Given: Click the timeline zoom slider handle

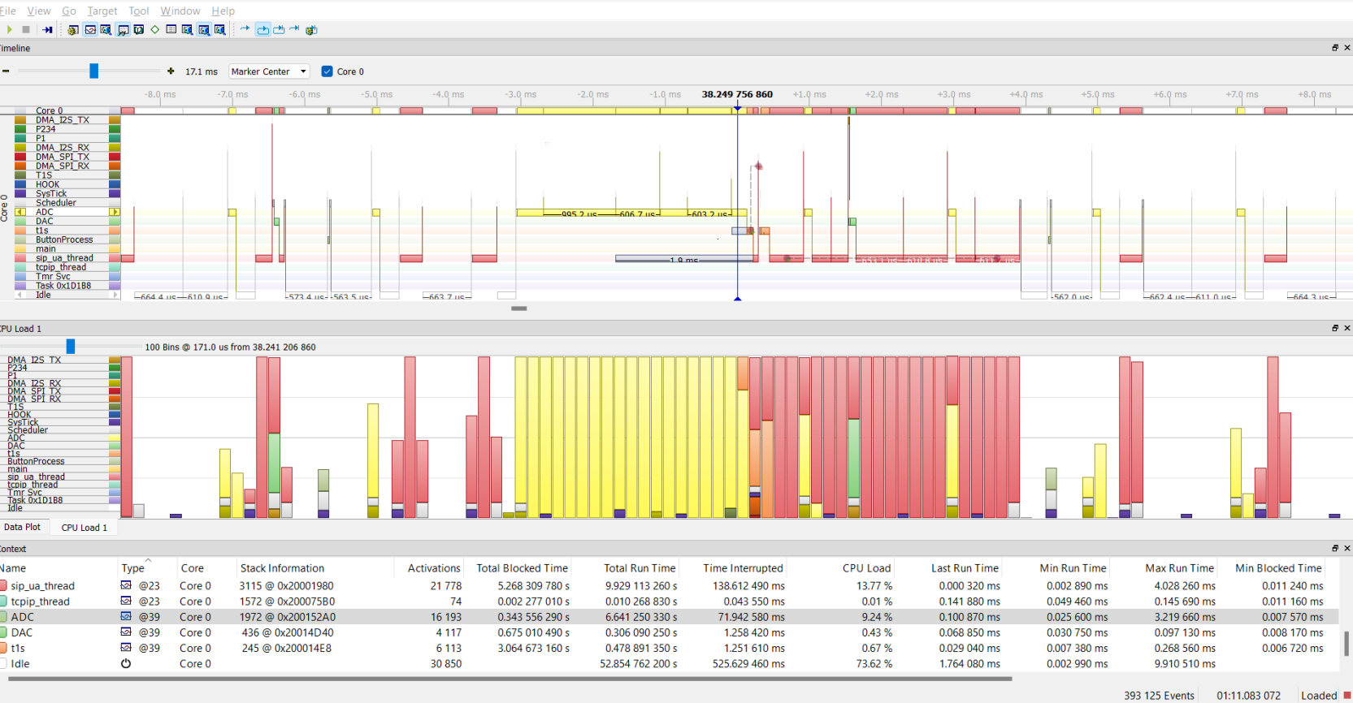Looking at the screenshot, I should tap(94, 71).
